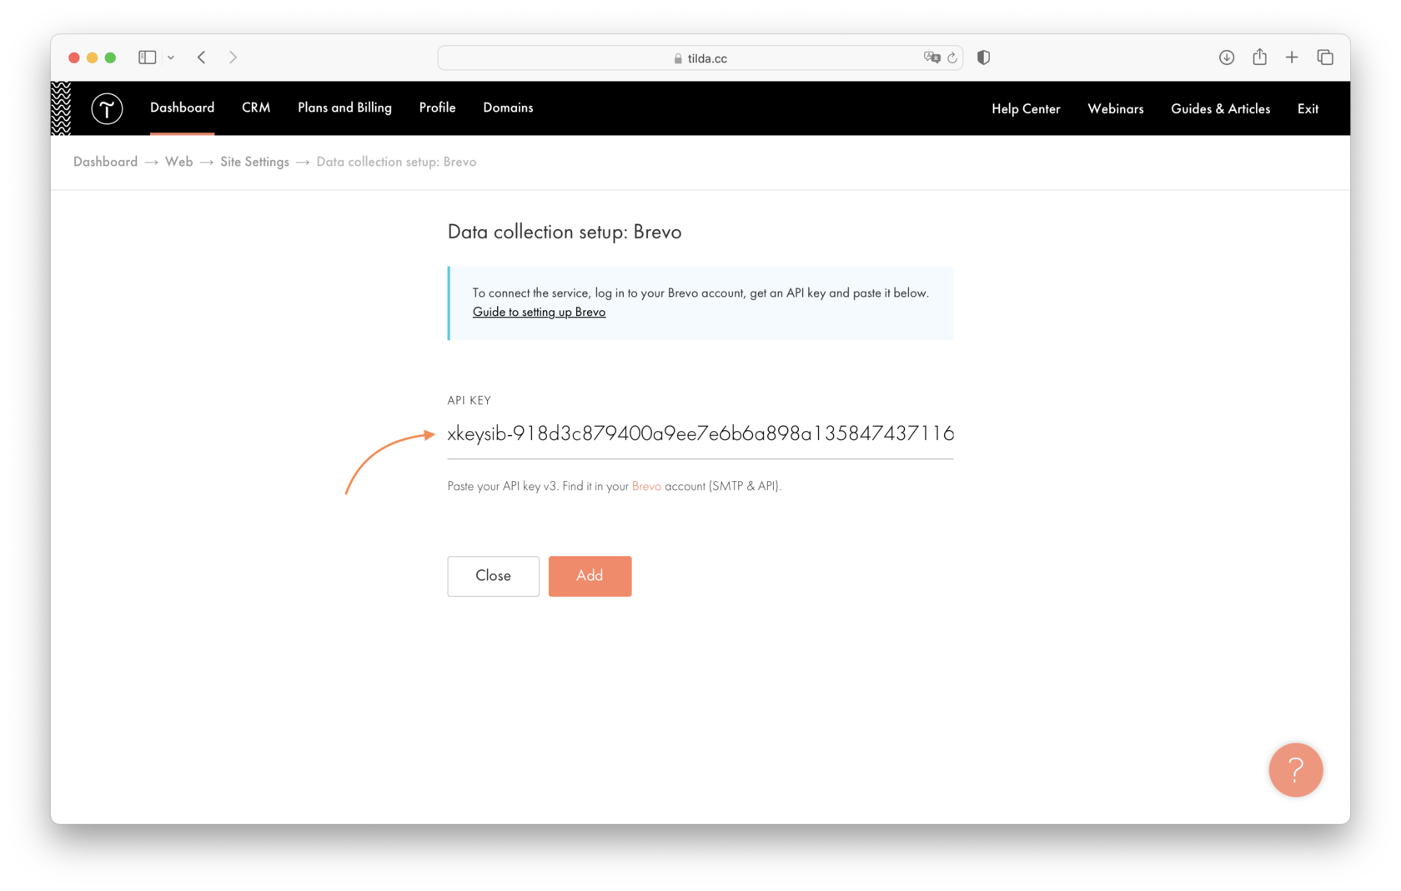Open the Help Center
The width and height of the screenshot is (1401, 891).
1026,108
